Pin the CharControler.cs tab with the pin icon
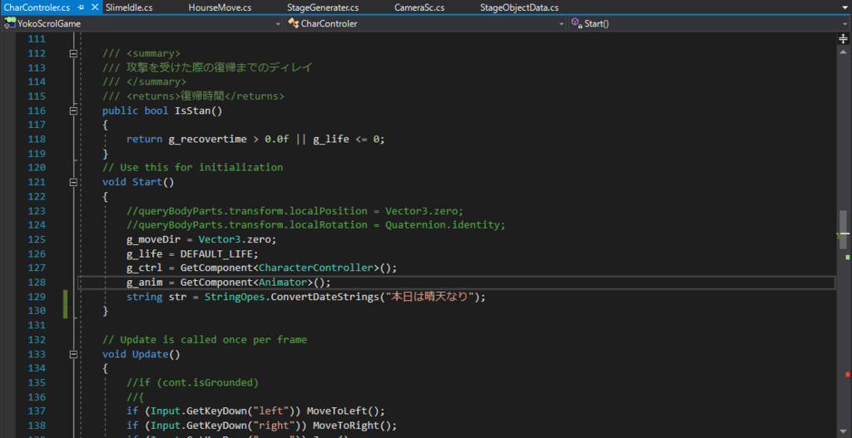Image resolution: width=852 pixels, height=438 pixels. coord(81,7)
